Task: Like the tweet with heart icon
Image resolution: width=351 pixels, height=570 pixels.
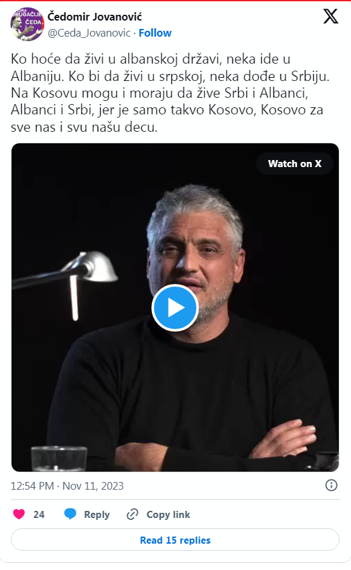Action: (x=19, y=514)
